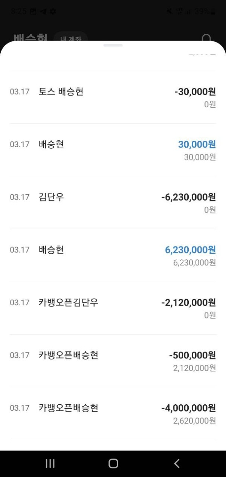The height and width of the screenshot is (477, 226).
Task: Open the recent apps navigation button
Action: (50, 463)
